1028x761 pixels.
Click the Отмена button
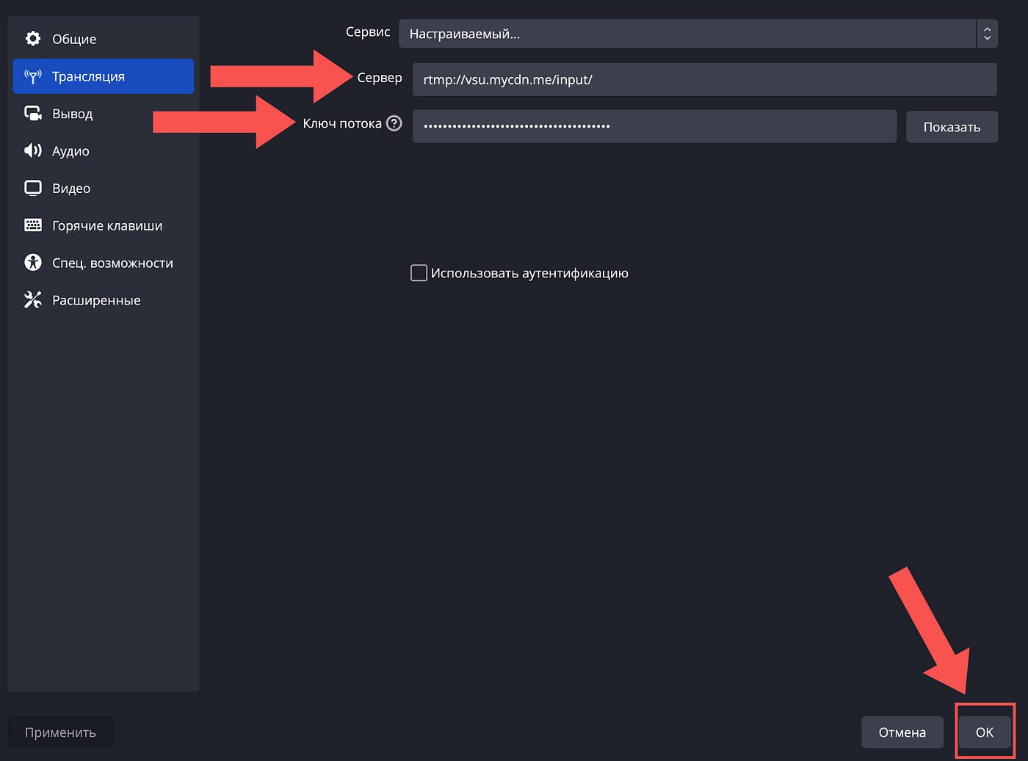point(902,732)
